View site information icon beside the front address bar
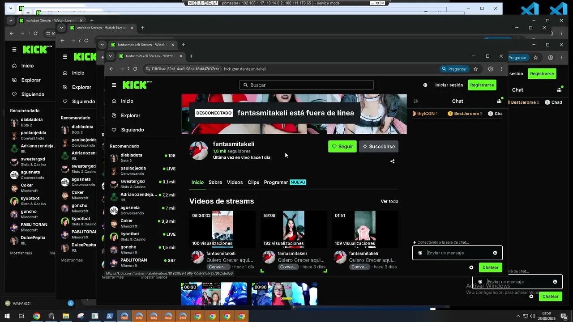This screenshot has height=322, width=573. coord(148,69)
